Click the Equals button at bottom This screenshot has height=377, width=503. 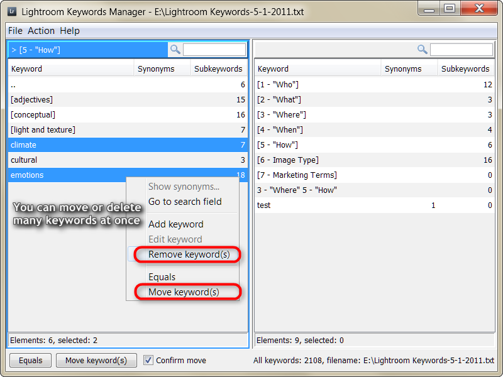point(30,360)
